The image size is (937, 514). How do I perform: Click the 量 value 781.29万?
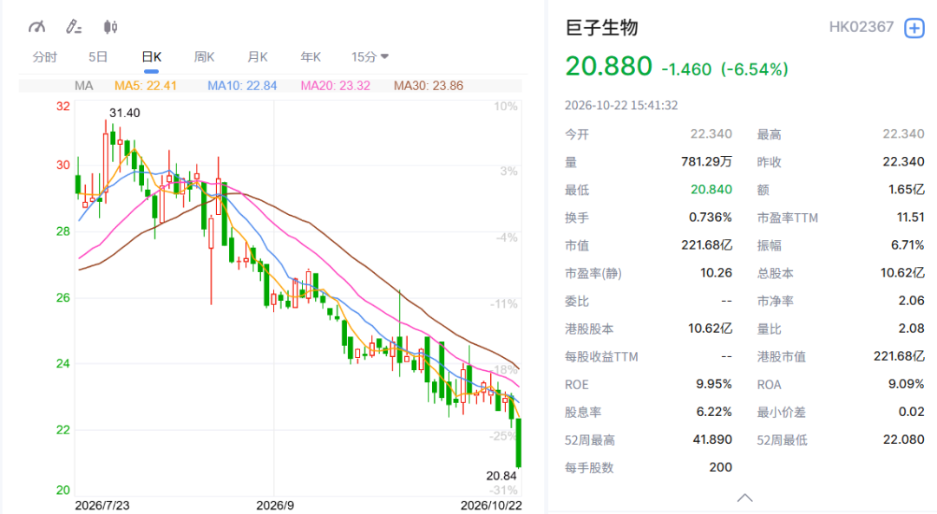pyautogui.click(x=706, y=162)
